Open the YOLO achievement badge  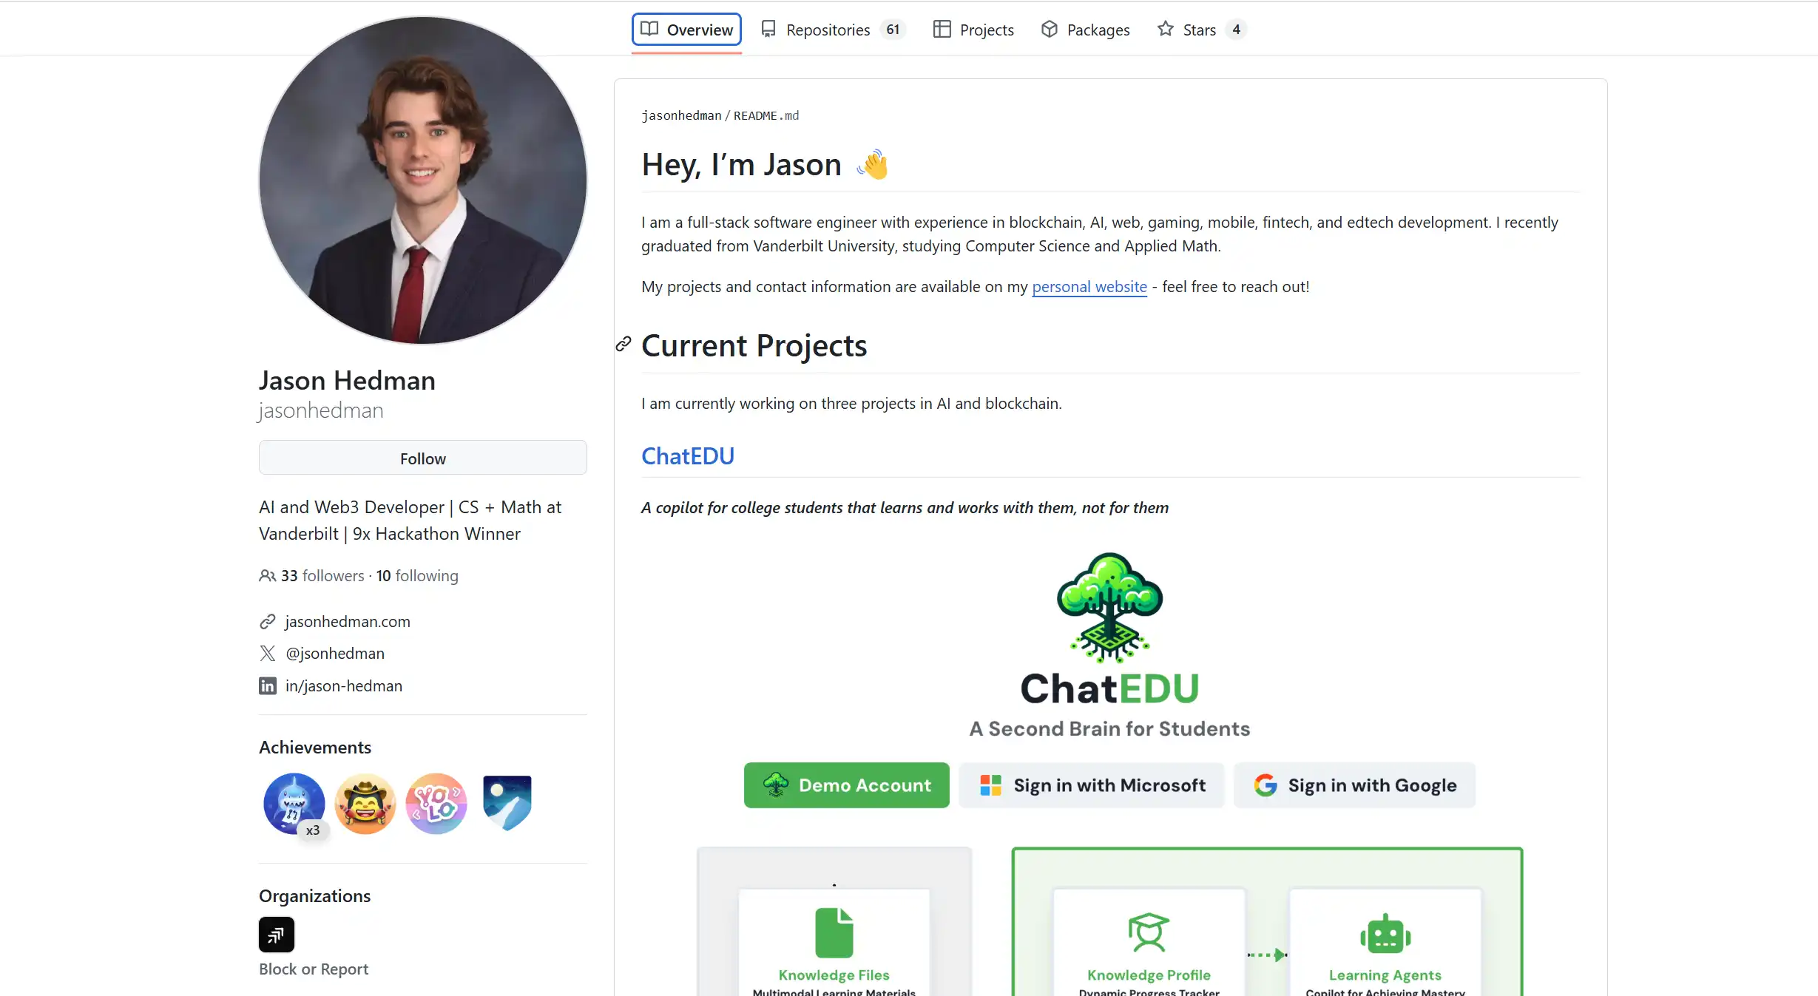pos(436,804)
